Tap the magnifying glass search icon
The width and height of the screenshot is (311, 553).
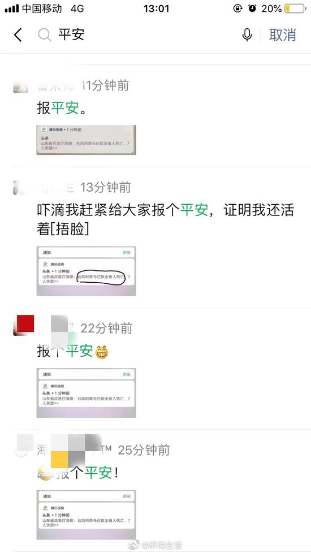(x=45, y=35)
